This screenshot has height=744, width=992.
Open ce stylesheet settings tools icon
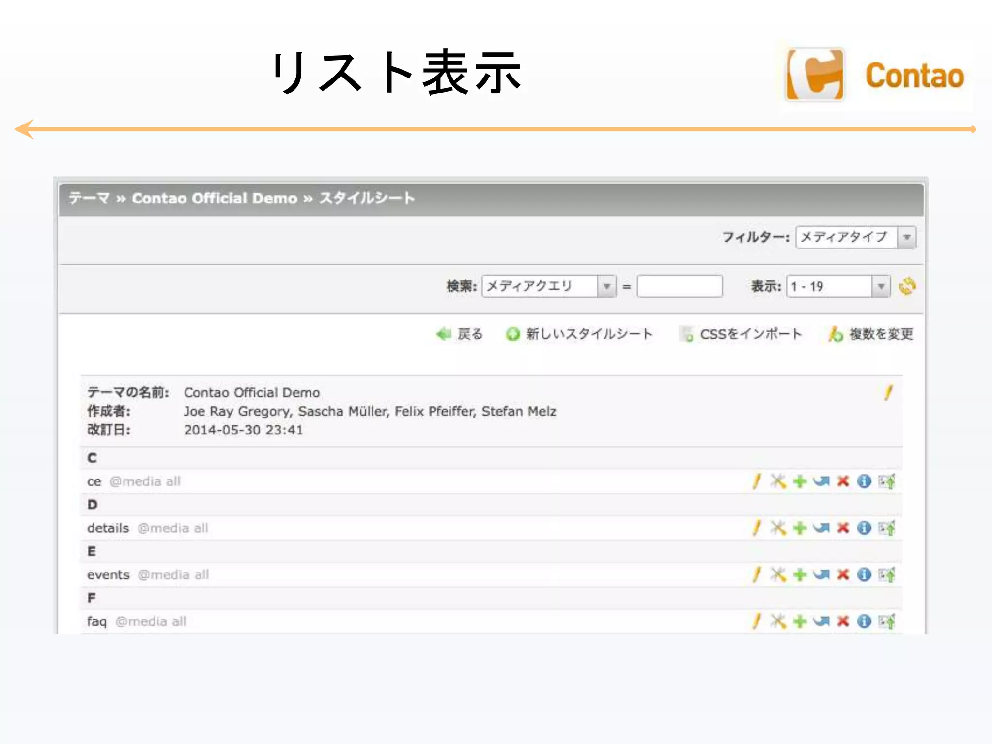778,481
